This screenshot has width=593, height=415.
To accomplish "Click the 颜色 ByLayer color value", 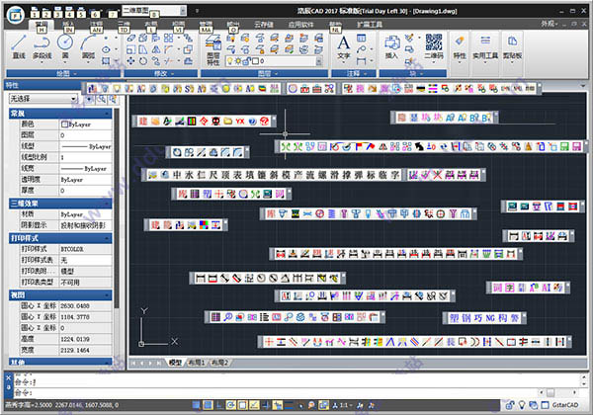I will point(85,124).
